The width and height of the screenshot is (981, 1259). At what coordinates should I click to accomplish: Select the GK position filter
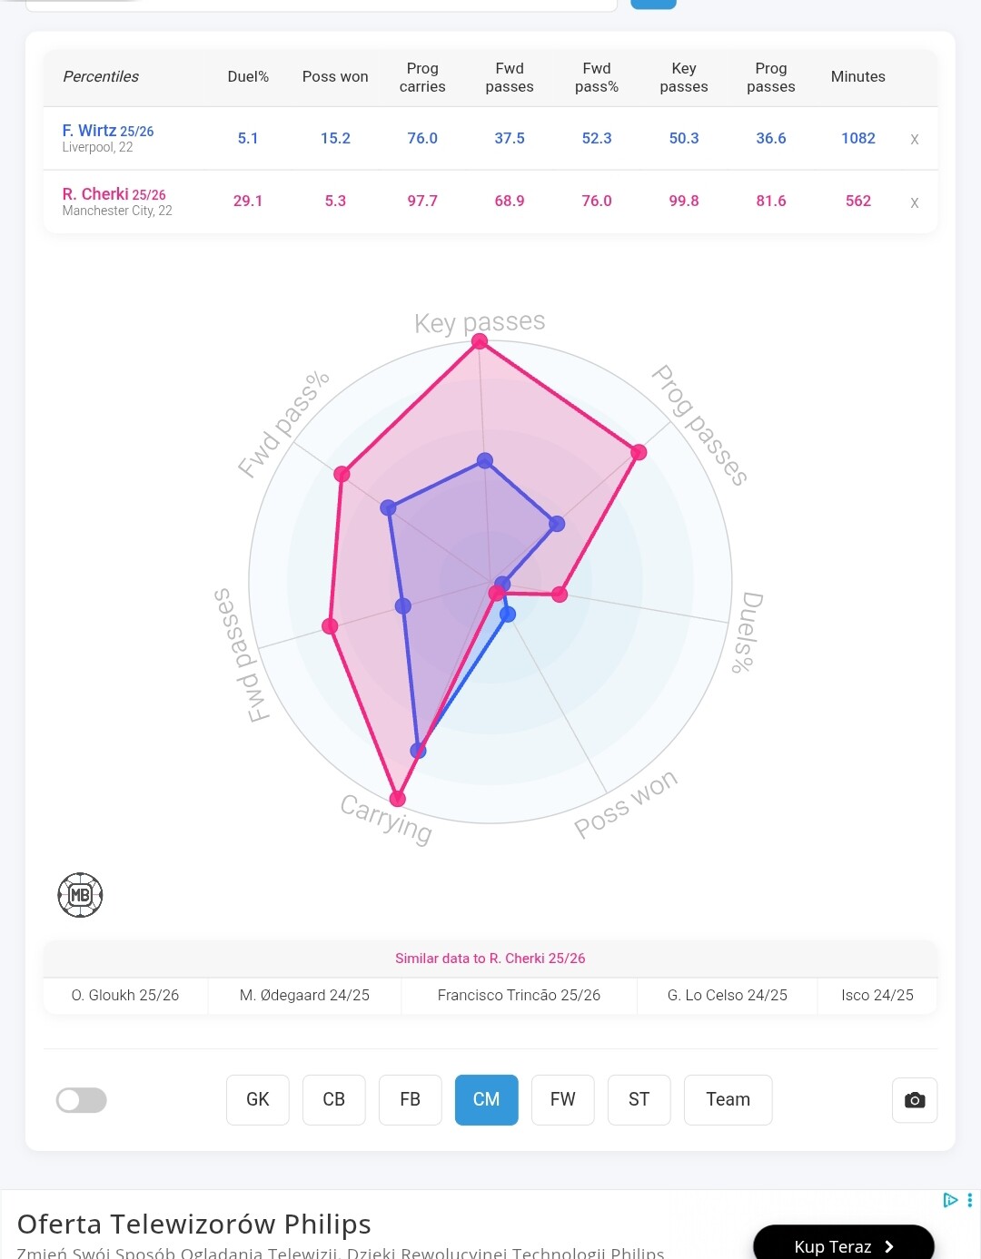coord(258,1100)
